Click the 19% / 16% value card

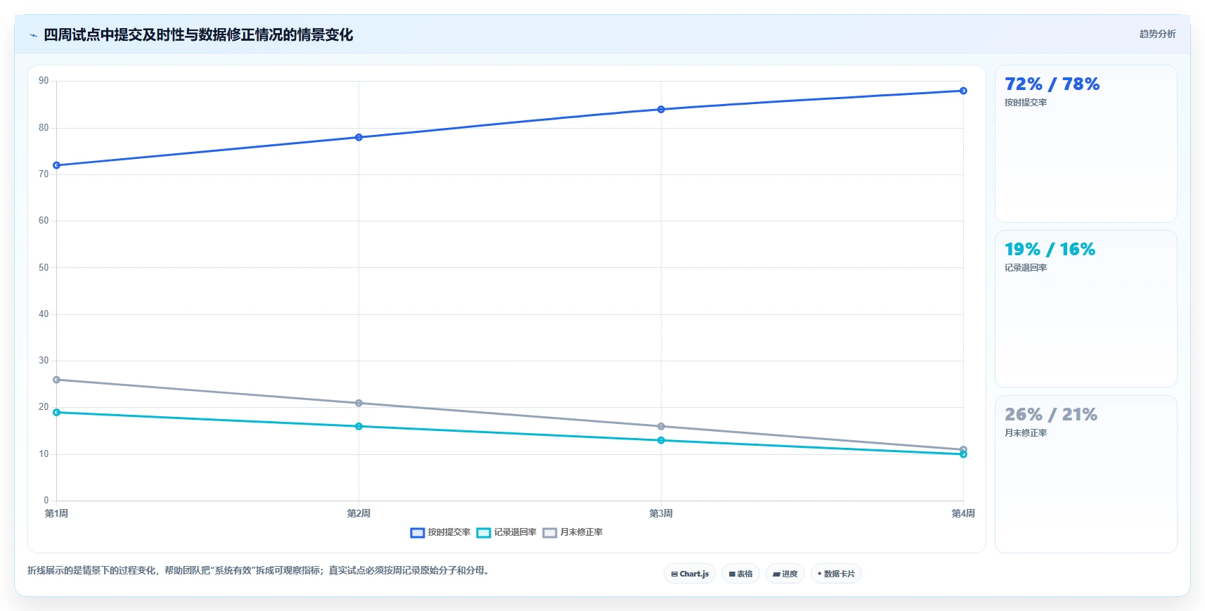(x=1086, y=309)
